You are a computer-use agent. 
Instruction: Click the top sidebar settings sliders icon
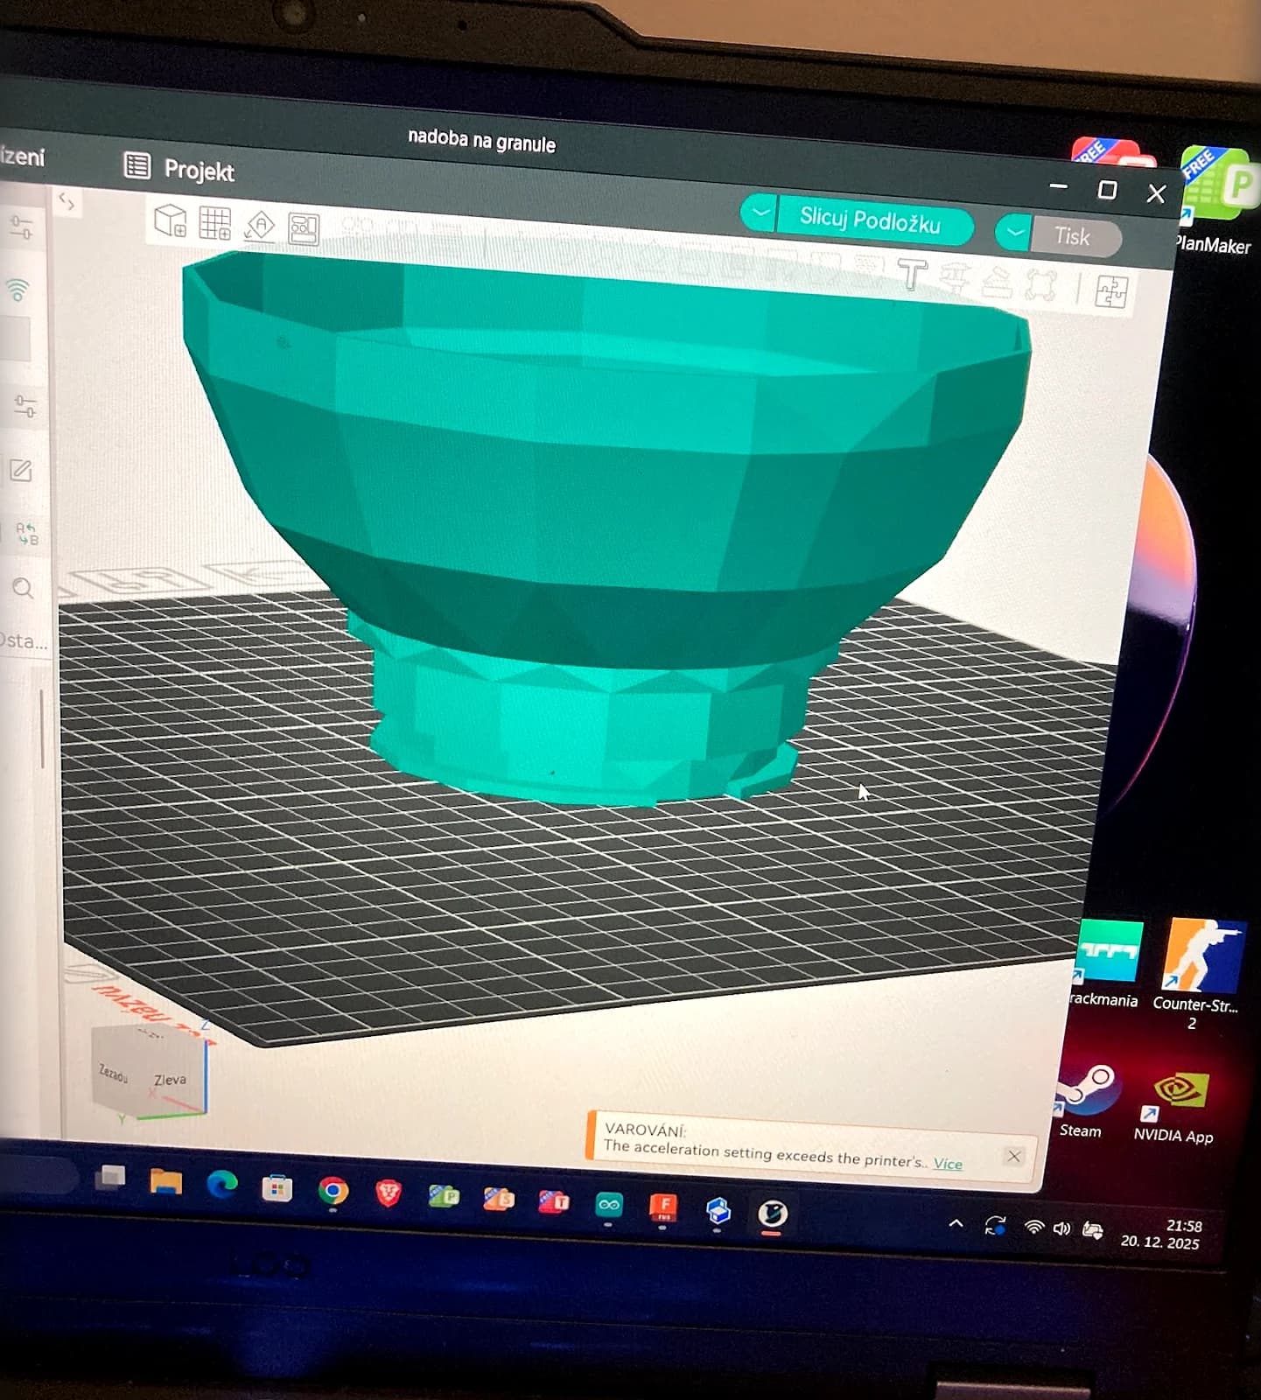[21, 227]
